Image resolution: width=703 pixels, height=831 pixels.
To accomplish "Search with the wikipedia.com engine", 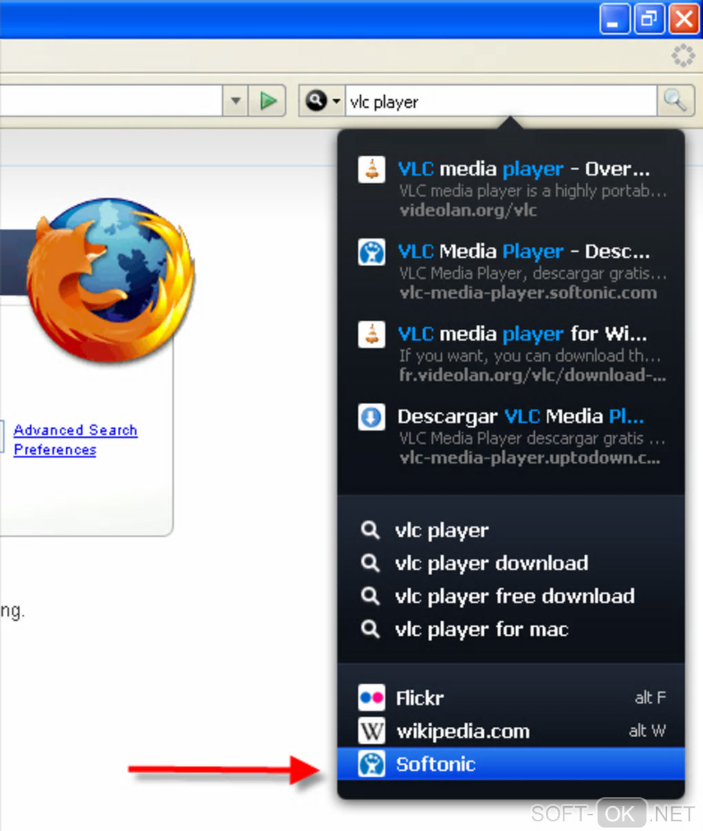I will coord(511,731).
